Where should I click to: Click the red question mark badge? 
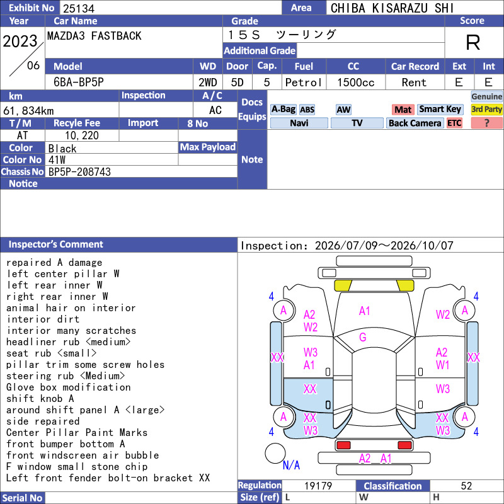(x=486, y=123)
